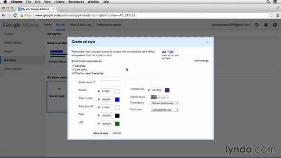Click the Background hex value field
Image resolution: width=281 pixels, height=158 pixels.
[x=107, y=108]
